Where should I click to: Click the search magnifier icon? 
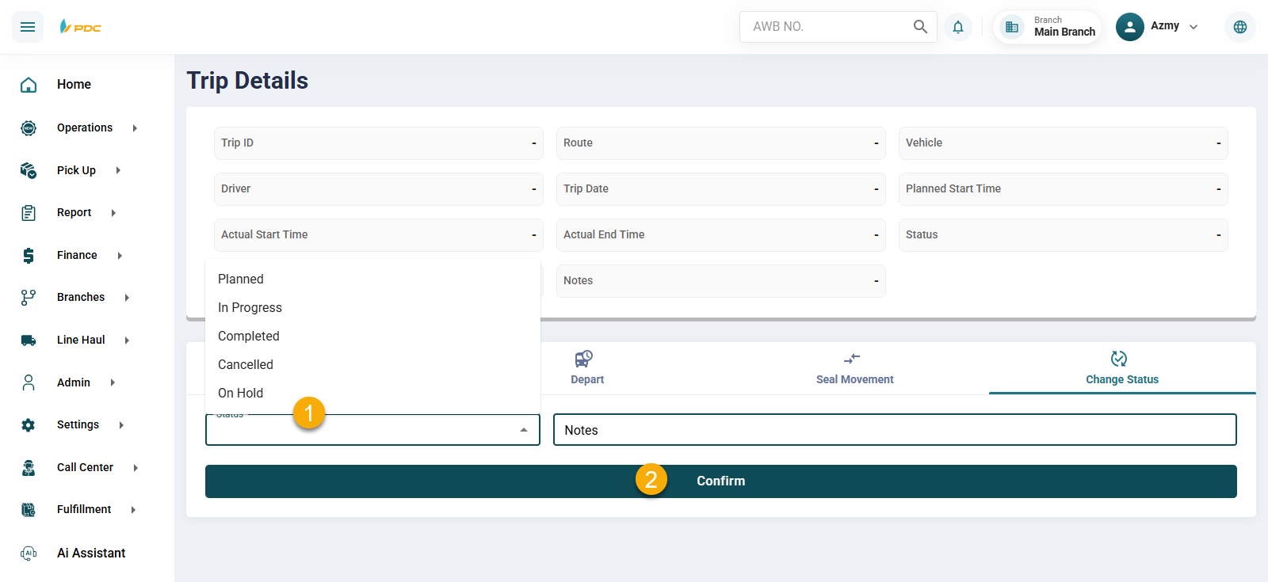[x=920, y=27]
